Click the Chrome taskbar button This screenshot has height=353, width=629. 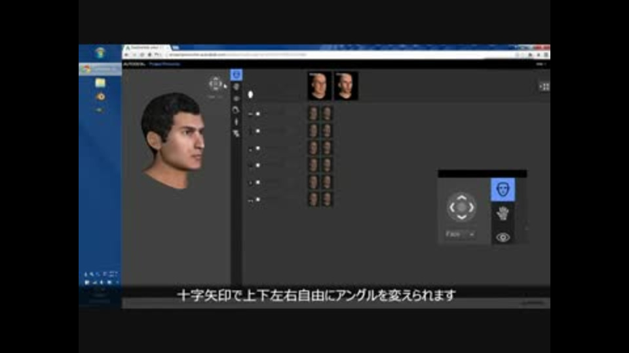(x=100, y=69)
